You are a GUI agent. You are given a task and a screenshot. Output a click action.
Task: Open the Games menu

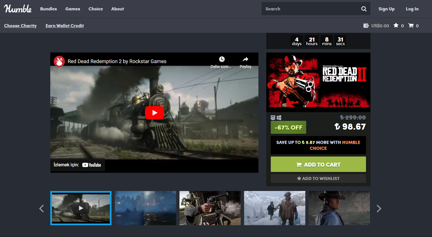tap(73, 9)
